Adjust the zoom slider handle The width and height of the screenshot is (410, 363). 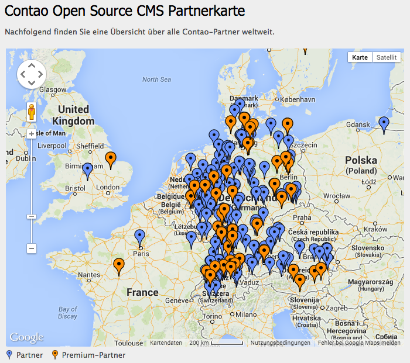pos(32,217)
